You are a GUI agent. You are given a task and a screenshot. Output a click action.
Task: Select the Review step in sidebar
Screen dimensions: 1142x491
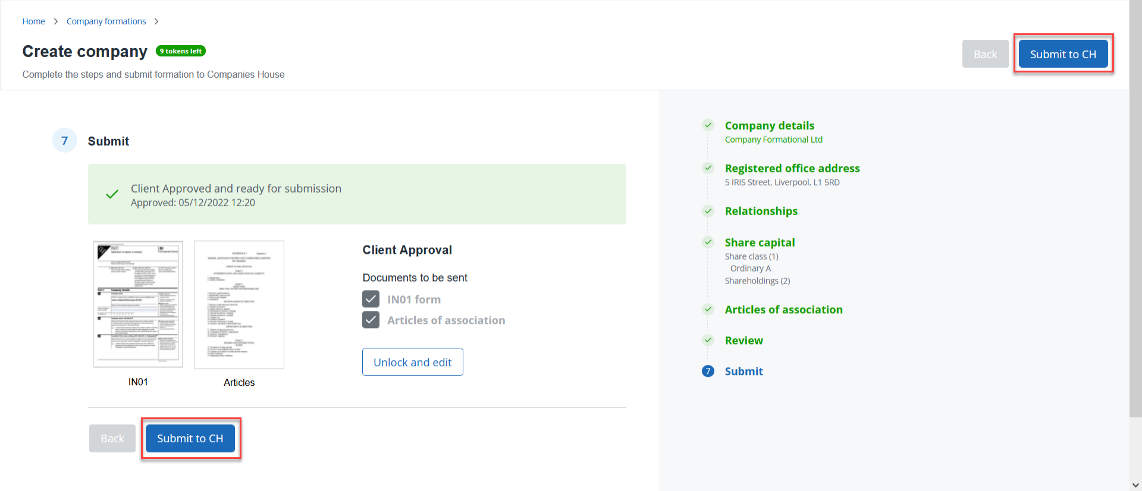pos(743,341)
